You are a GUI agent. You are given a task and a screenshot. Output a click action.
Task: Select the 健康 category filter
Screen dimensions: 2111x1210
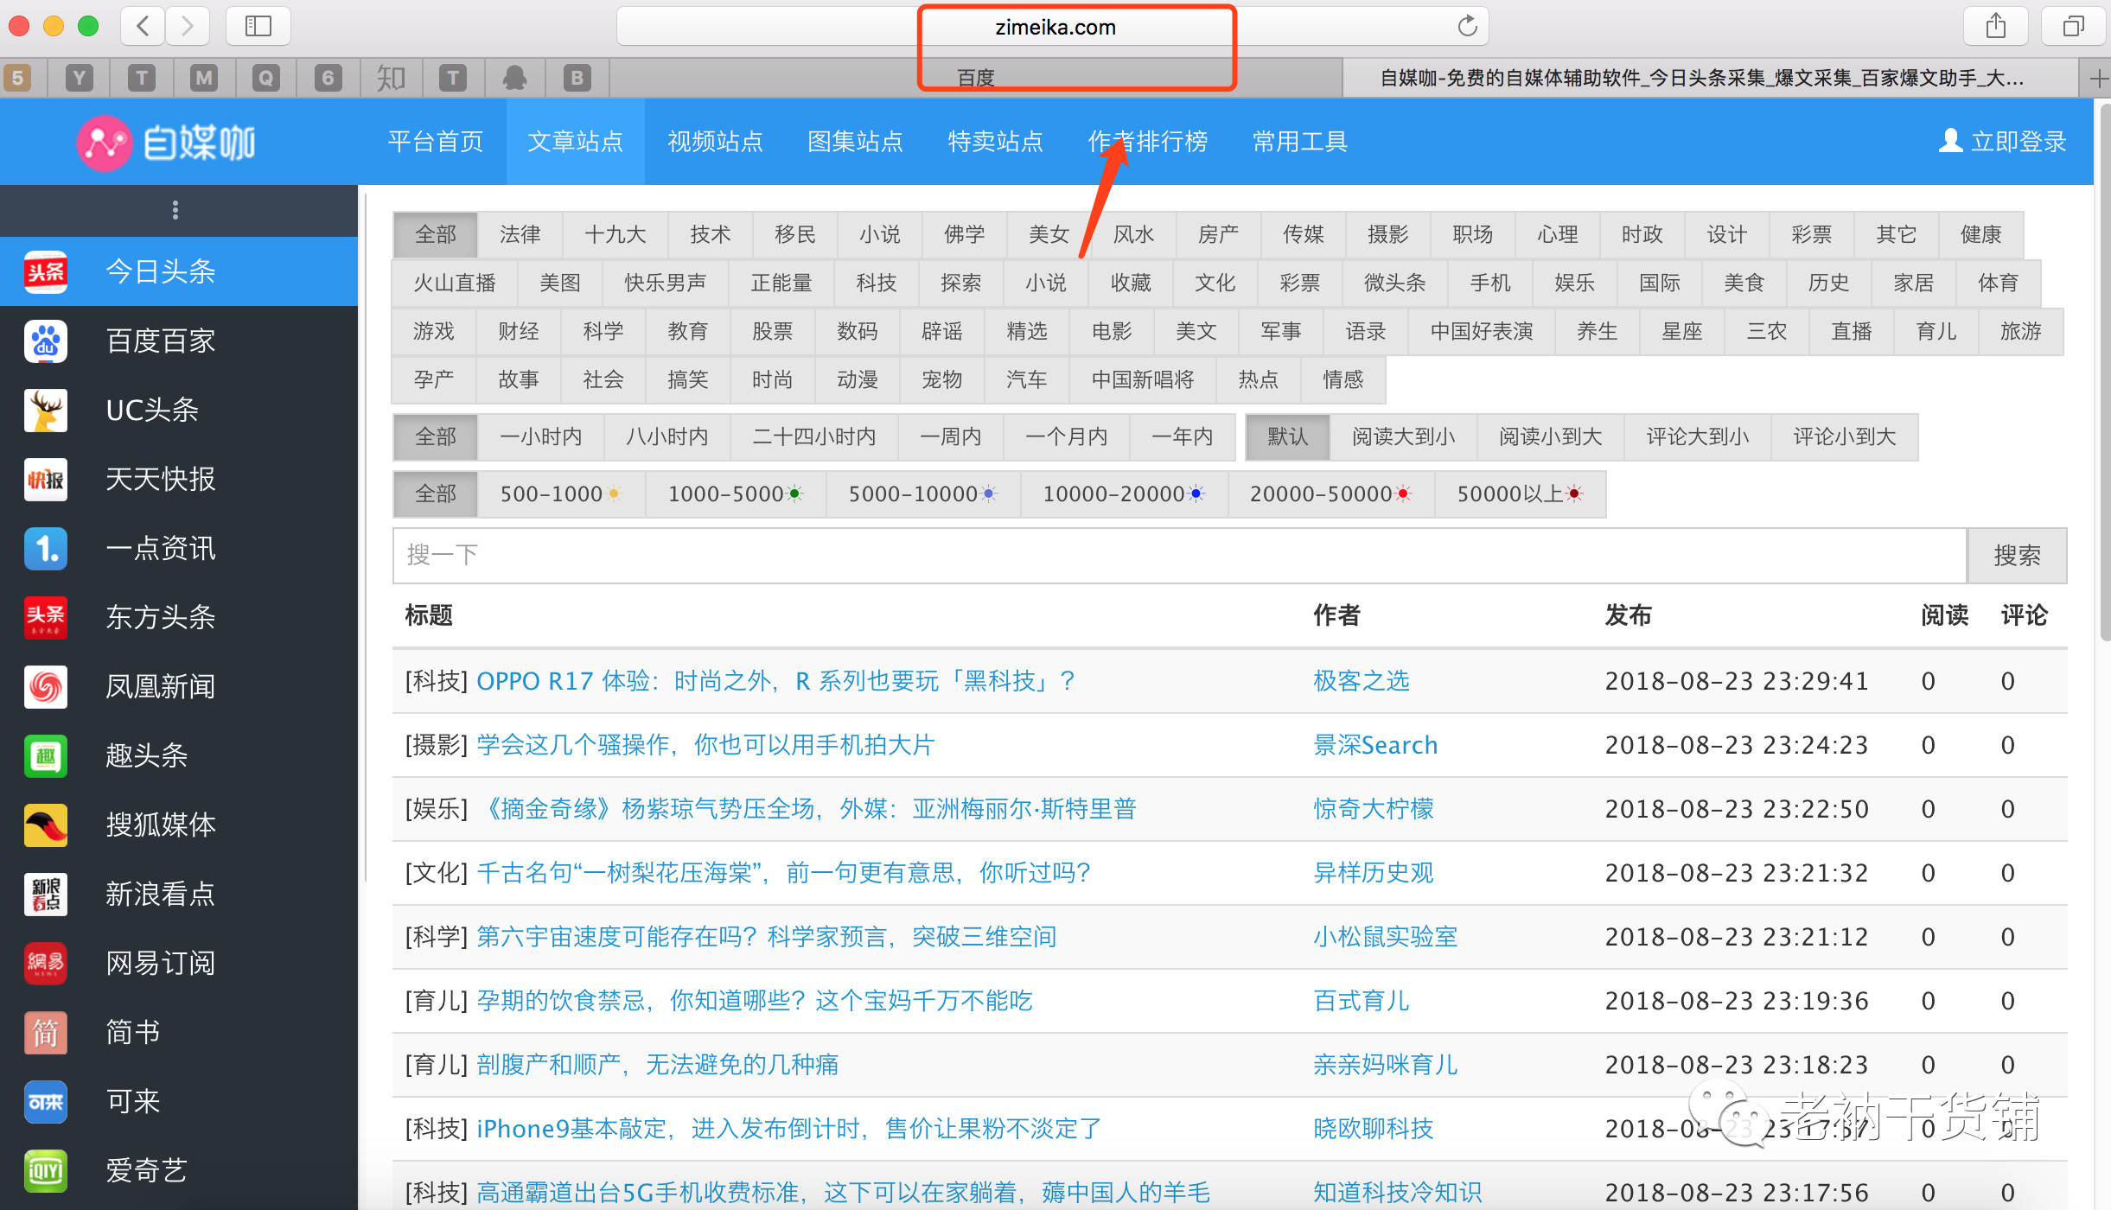pyautogui.click(x=1981, y=234)
